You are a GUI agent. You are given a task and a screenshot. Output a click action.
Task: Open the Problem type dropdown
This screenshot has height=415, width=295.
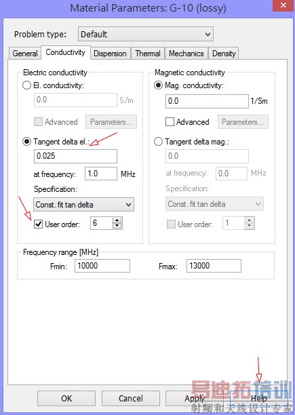[x=146, y=34]
